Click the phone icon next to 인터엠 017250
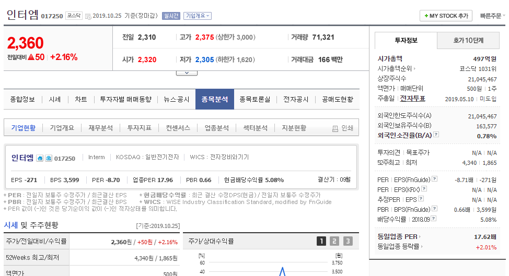The image size is (509, 276). [49, 158]
